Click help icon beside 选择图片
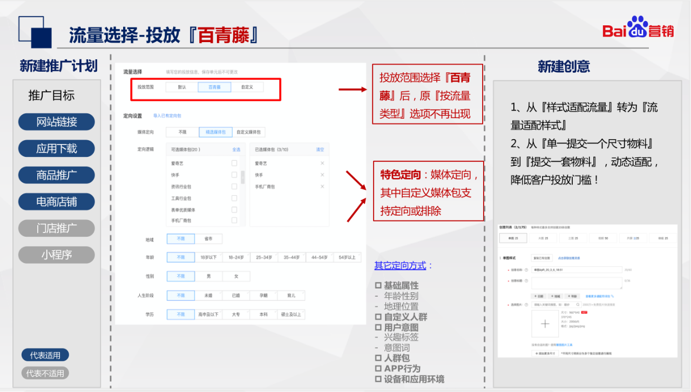Viewport: 691px width, 392px height. point(526,305)
